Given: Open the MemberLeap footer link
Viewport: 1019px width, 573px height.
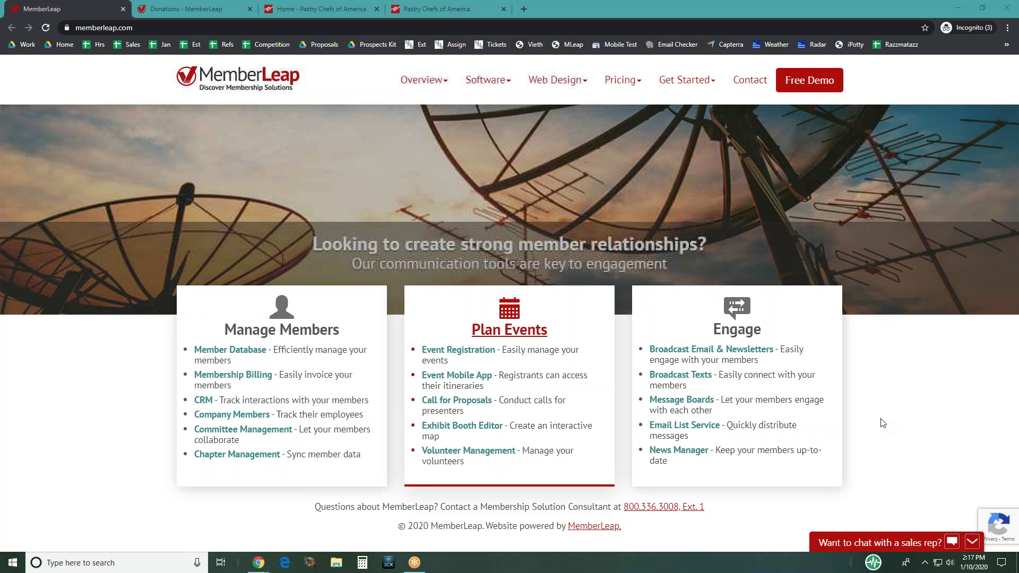Looking at the screenshot, I should pos(594,526).
